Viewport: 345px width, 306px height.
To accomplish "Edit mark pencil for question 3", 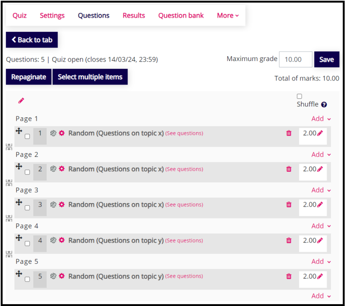I will (320, 204).
